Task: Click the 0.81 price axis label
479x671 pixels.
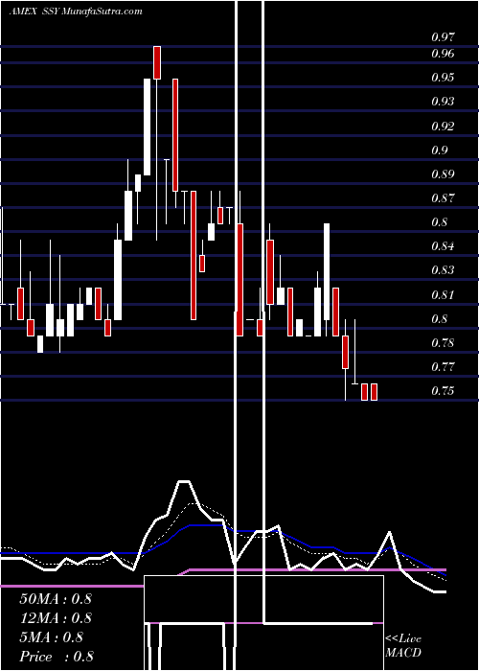Action: coord(443,295)
